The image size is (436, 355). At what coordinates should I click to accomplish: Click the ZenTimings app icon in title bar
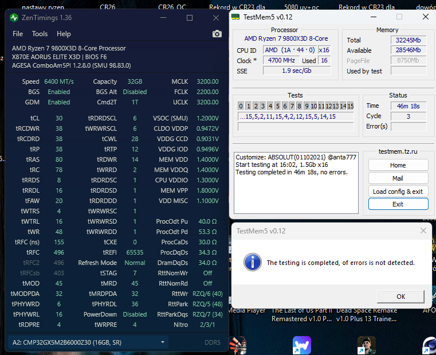(x=14, y=18)
